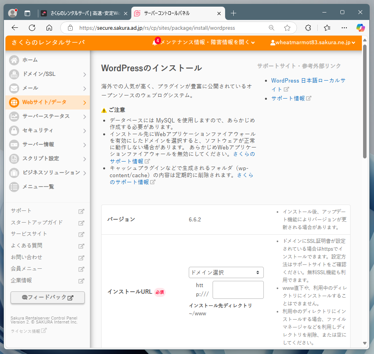Open the browser extensions puzzle icon
The image size is (374, 354).
[308, 28]
